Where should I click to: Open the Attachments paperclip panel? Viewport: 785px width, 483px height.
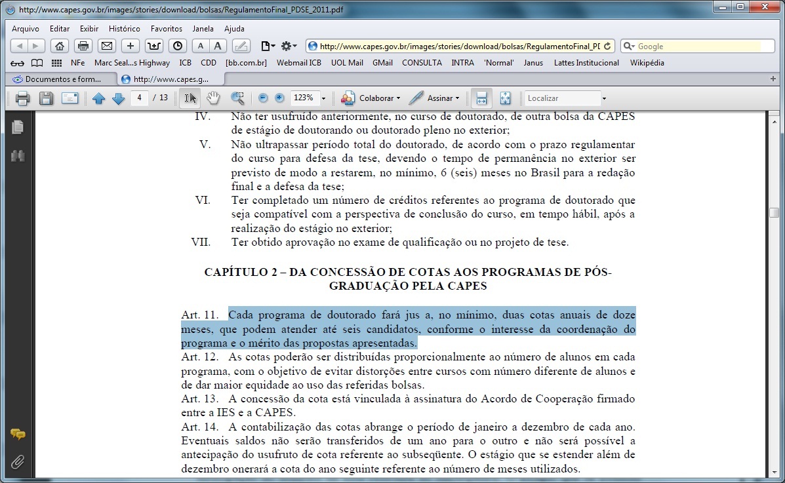(18, 461)
